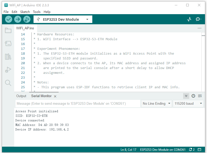Toggle timestamp display in Serial Monitor
207x153 pixels.
(193, 96)
